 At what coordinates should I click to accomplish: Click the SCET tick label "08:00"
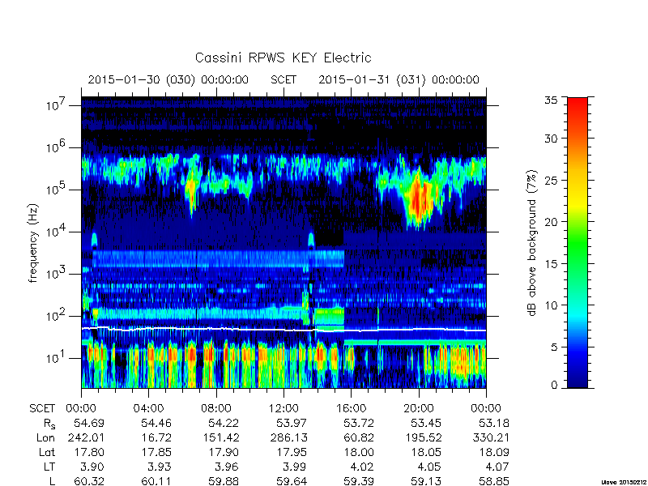point(216,408)
